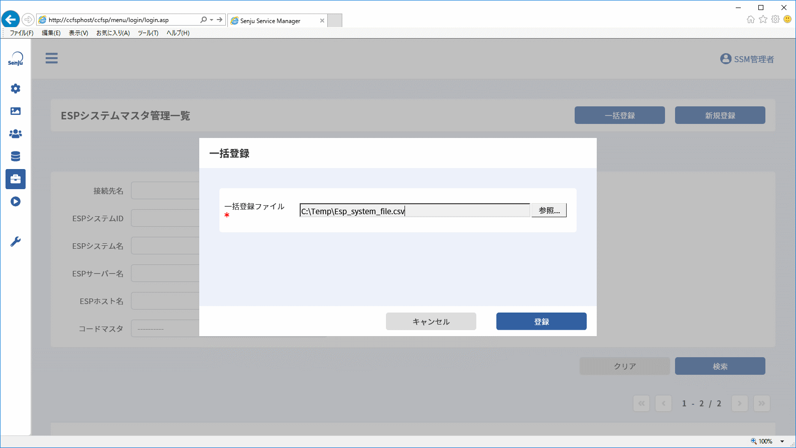Go to last page of results
Screen dimensions: 796x448
(762, 403)
